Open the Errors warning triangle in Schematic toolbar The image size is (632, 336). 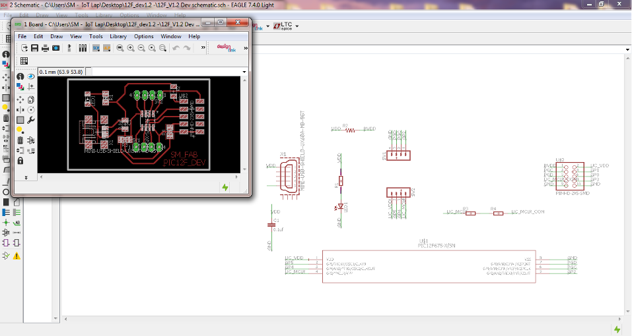(17, 256)
